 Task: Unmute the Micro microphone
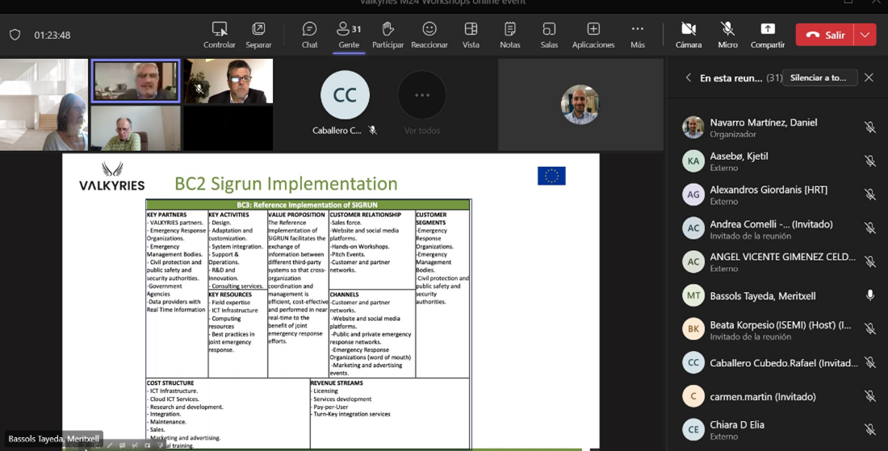pos(727,35)
